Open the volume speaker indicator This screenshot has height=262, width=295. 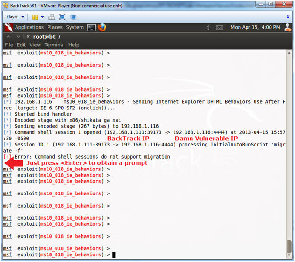click(x=208, y=28)
